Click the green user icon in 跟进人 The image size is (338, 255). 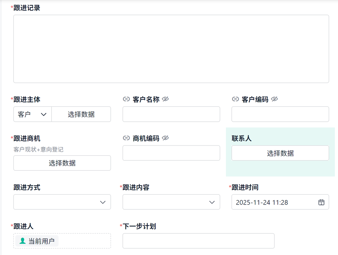point(23,241)
